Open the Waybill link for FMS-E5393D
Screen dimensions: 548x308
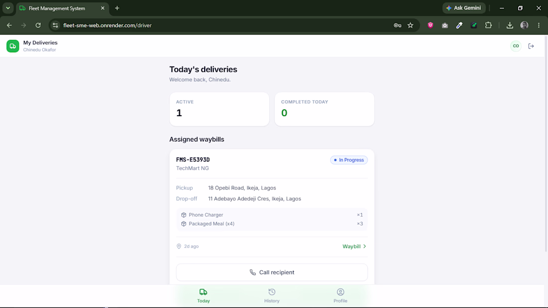[354, 247]
